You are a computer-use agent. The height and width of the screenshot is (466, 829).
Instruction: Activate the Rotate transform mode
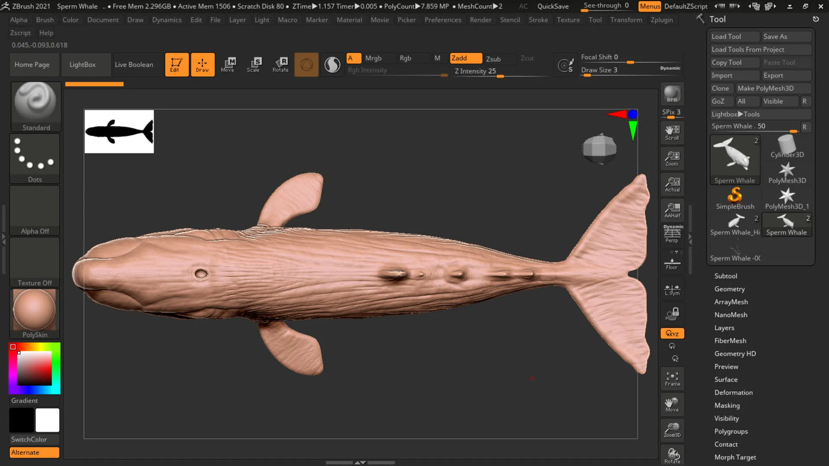tap(281, 64)
